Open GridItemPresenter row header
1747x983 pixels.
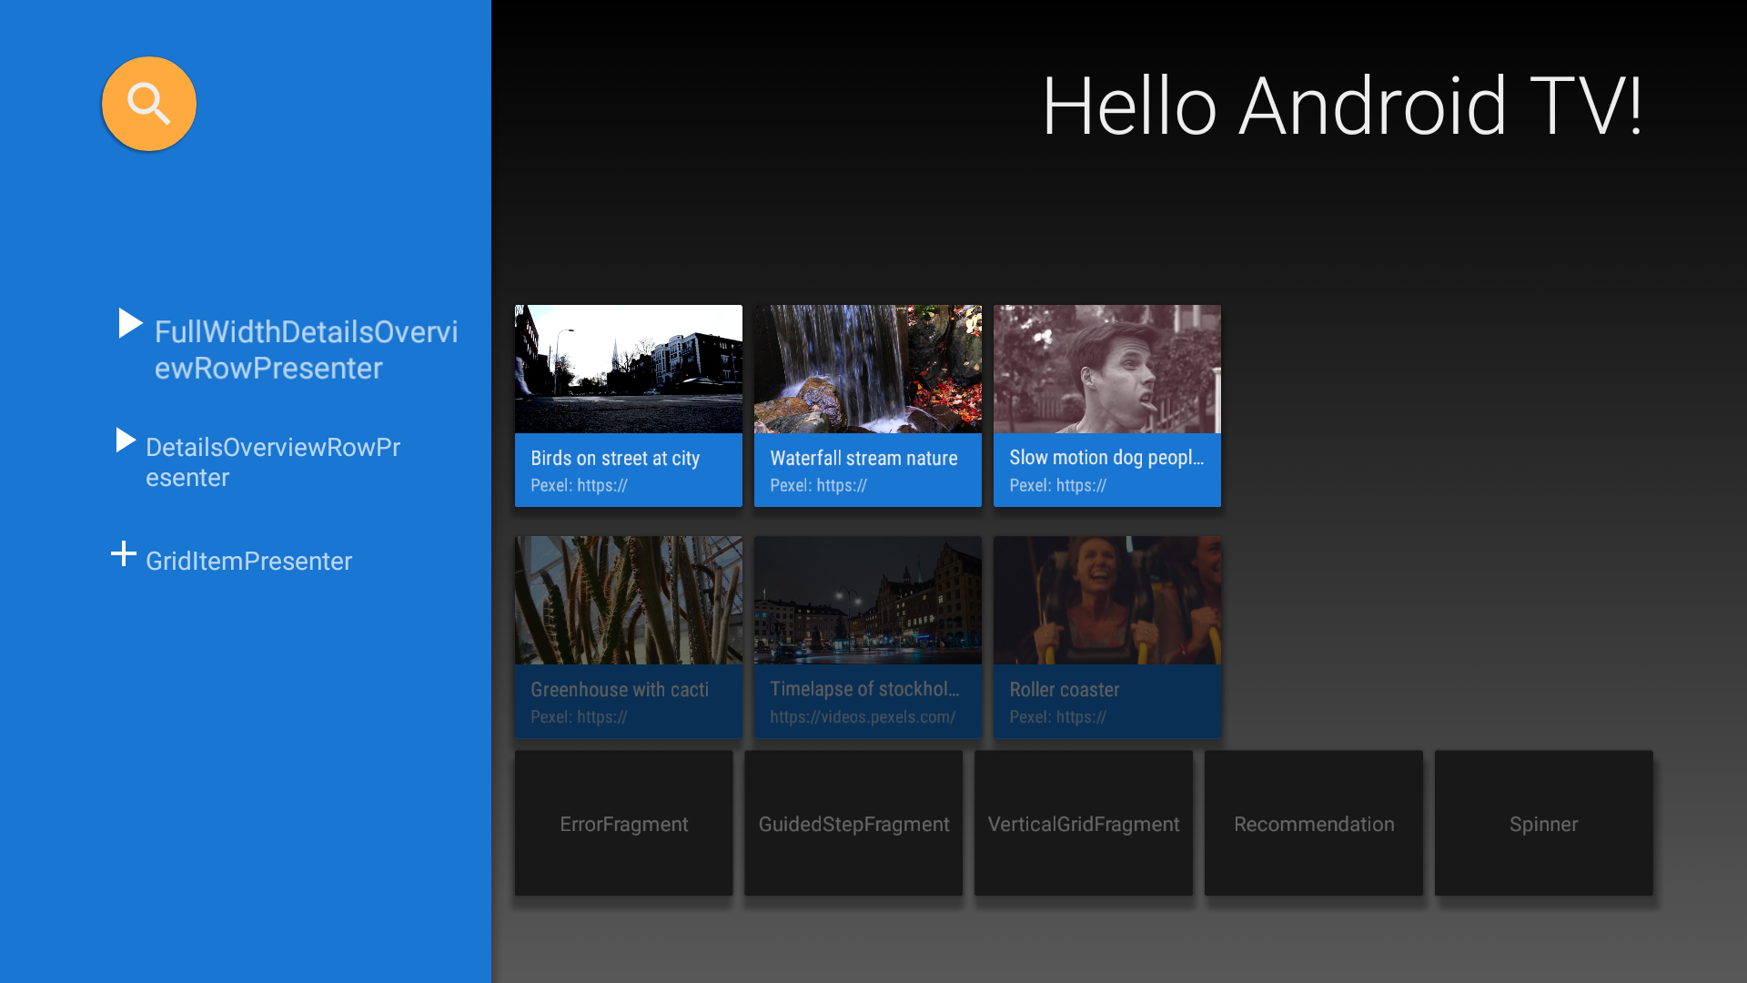pyautogui.click(x=248, y=562)
